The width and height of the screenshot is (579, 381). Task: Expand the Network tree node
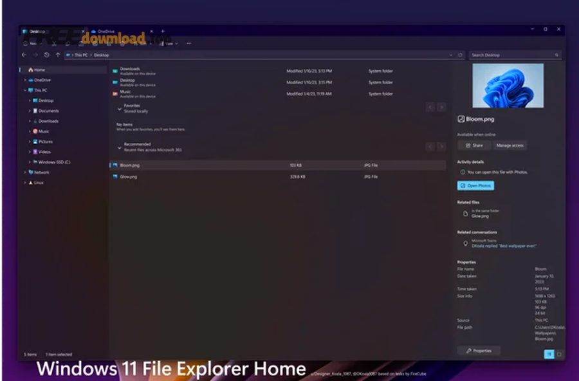click(25, 172)
